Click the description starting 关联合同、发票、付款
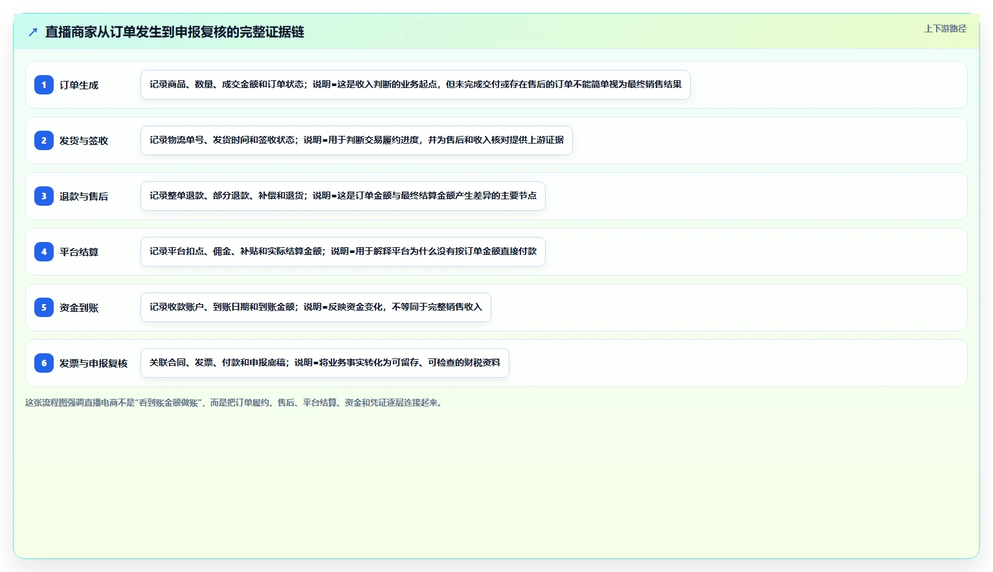The height and width of the screenshot is (572, 993). tap(325, 363)
